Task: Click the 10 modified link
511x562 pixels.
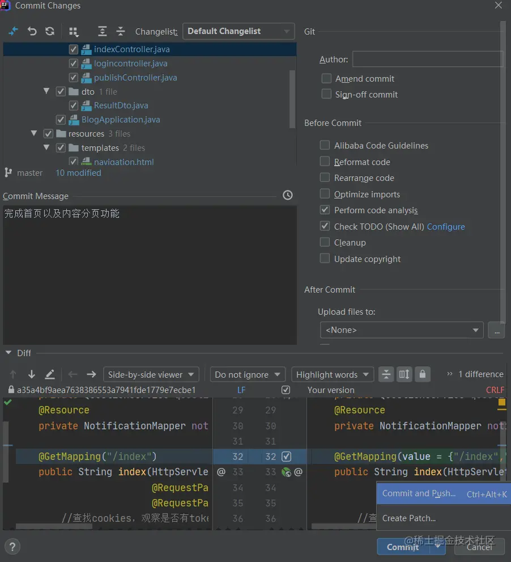Action: (78, 173)
